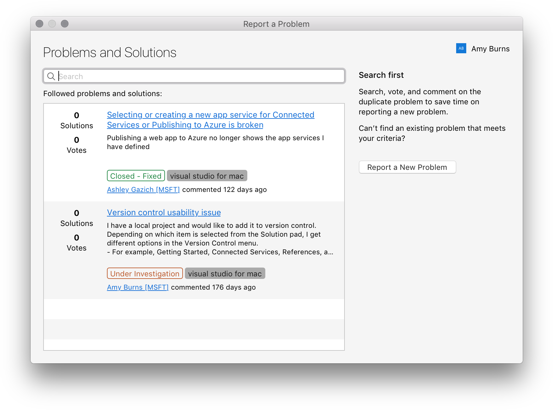
Task: Click the AB avatar icon next to Amy Burns
Action: (x=461, y=48)
